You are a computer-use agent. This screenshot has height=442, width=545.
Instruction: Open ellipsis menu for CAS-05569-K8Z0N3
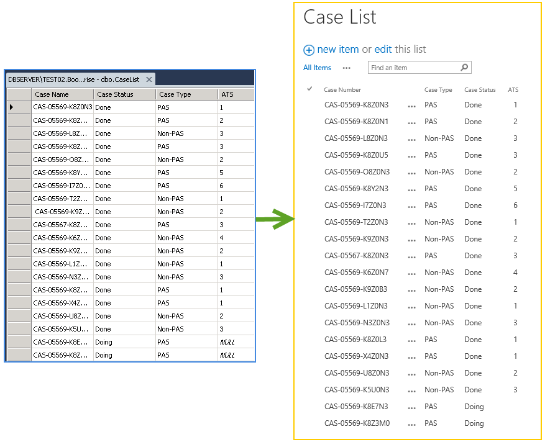tap(411, 106)
